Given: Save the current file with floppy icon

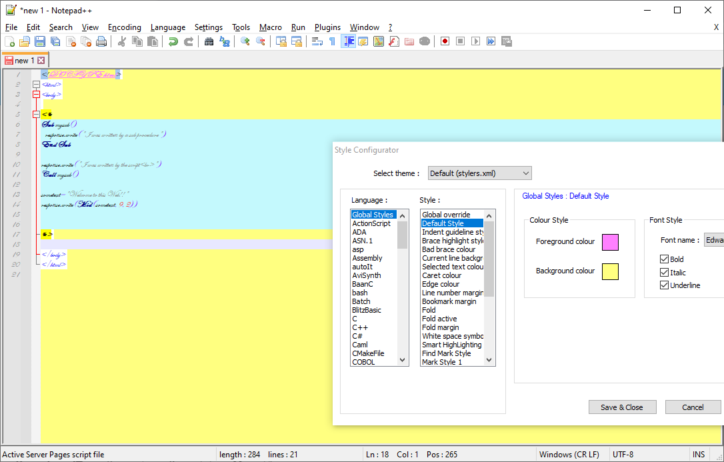Looking at the screenshot, I should (x=40, y=41).
